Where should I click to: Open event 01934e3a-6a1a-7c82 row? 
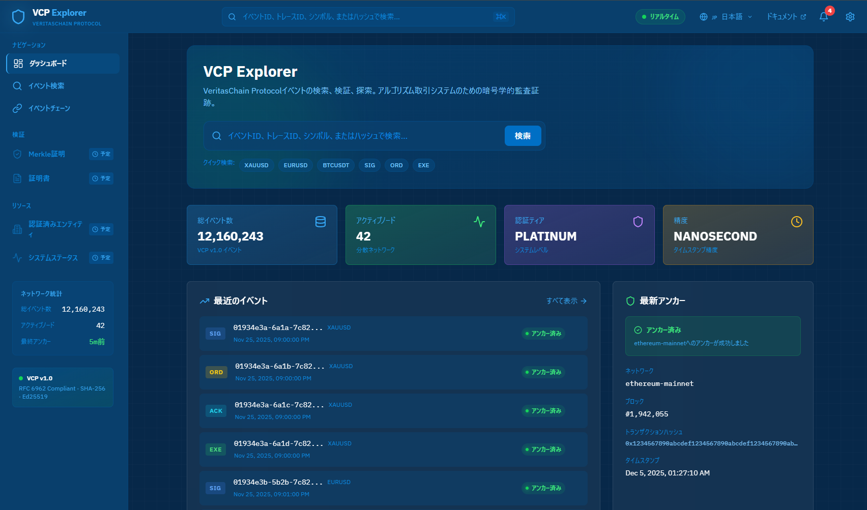pos(393,334)
